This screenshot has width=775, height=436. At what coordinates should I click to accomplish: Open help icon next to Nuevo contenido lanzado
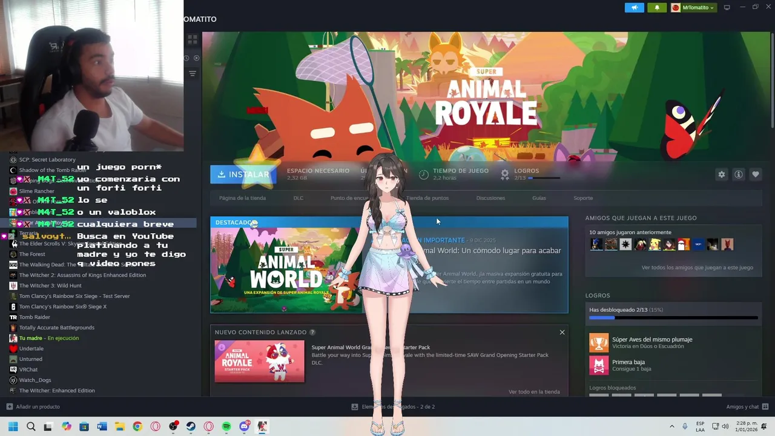312,332
